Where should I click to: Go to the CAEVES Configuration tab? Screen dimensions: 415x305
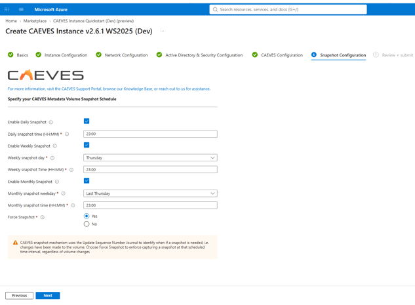click(x=282, y=55)
